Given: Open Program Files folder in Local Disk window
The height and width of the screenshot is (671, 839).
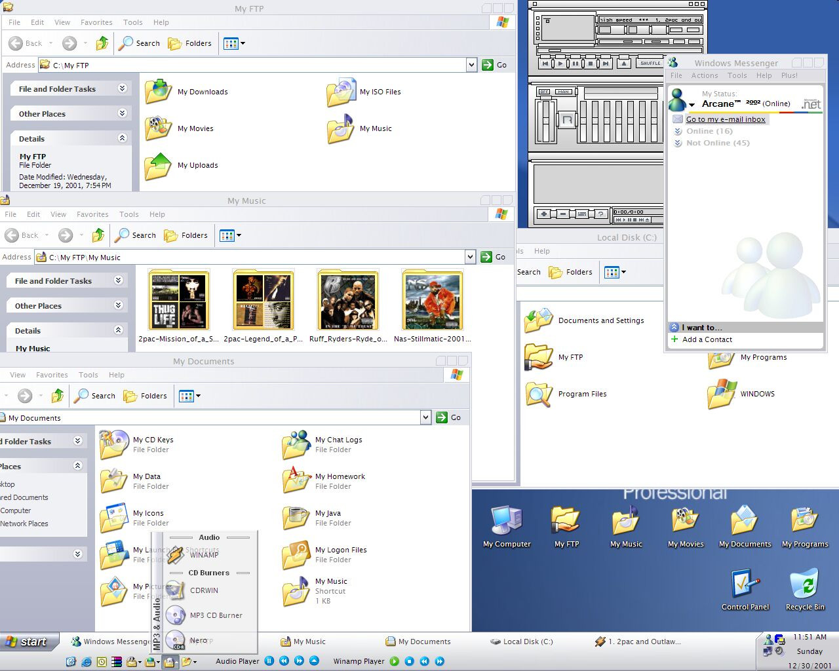Looking at the screenshot, I should (x=566, y=394).
